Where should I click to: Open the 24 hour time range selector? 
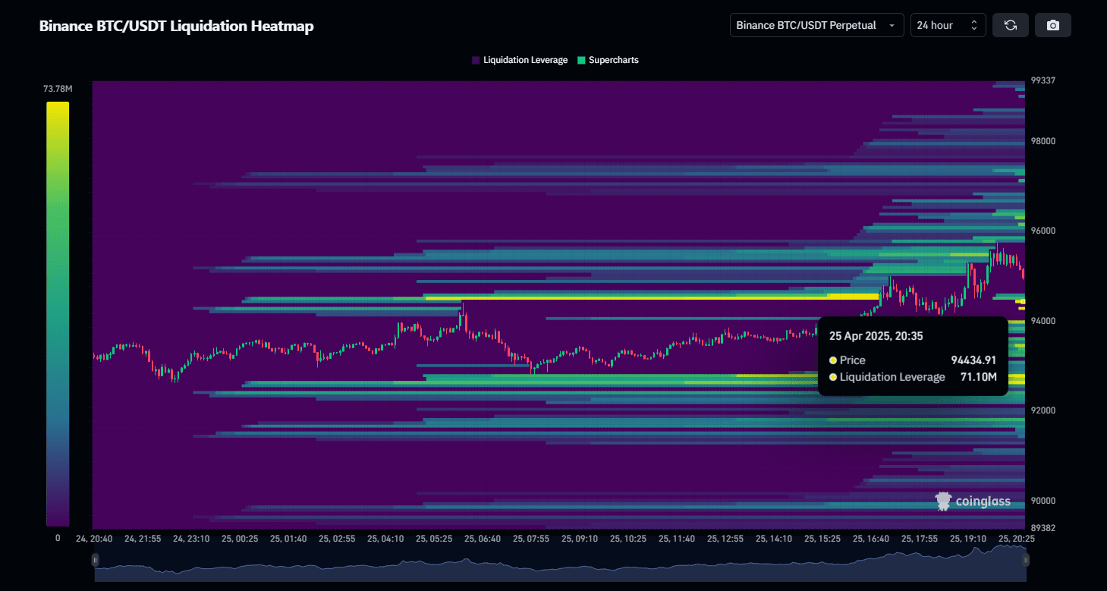click(x=948, y=25)
